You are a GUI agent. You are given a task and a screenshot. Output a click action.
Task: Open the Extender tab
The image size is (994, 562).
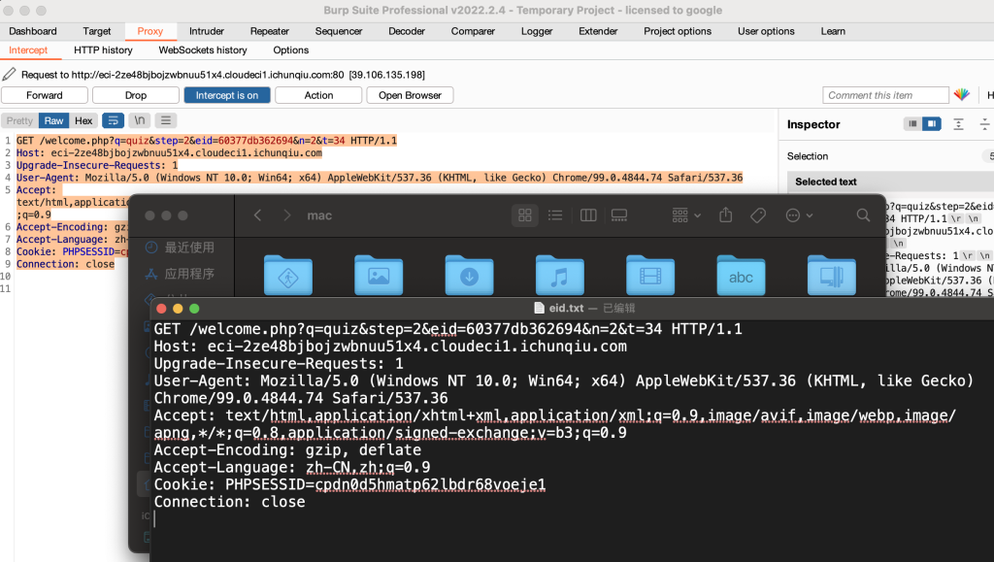point(598,31)
